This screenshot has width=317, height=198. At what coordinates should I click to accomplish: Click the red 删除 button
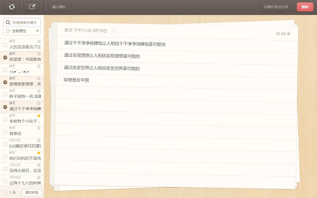coord(305,7)
